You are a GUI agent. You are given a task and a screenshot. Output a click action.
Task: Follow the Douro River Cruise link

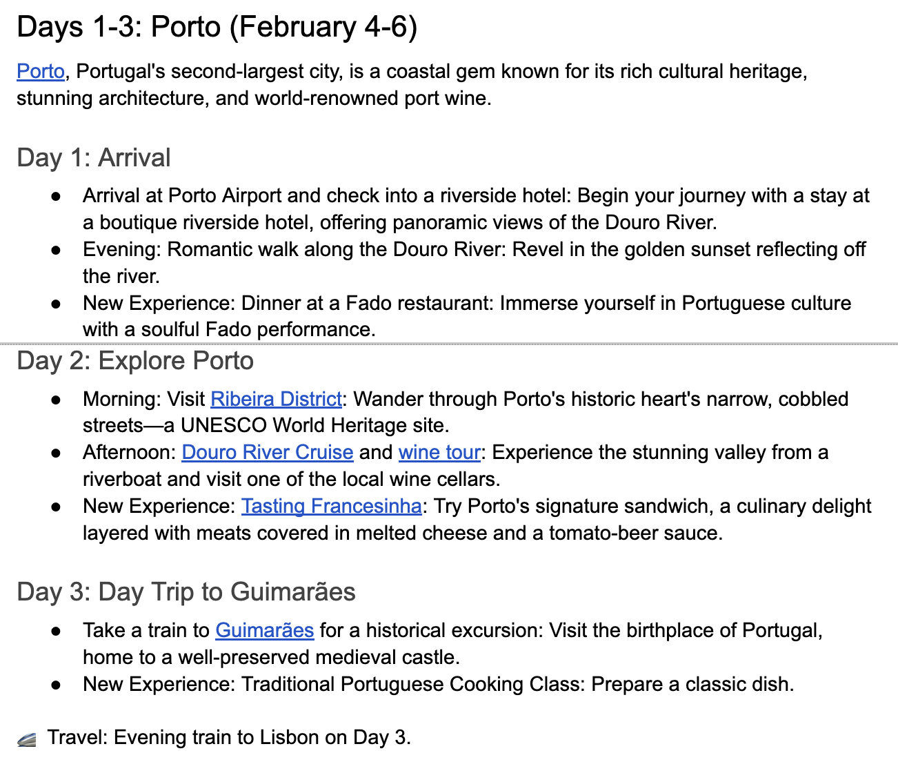point(268,452)
